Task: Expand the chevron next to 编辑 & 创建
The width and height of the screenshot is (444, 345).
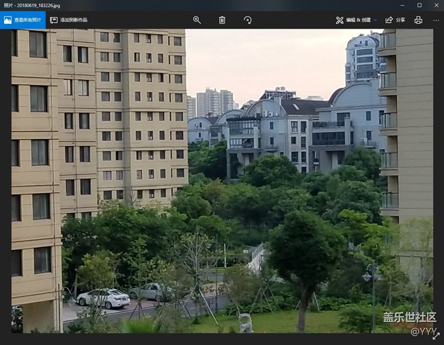Action: click(375, 20)
